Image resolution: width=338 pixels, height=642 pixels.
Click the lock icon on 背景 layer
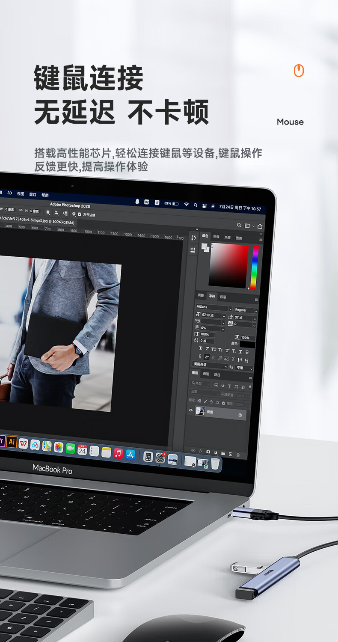[x=240, y=415]
